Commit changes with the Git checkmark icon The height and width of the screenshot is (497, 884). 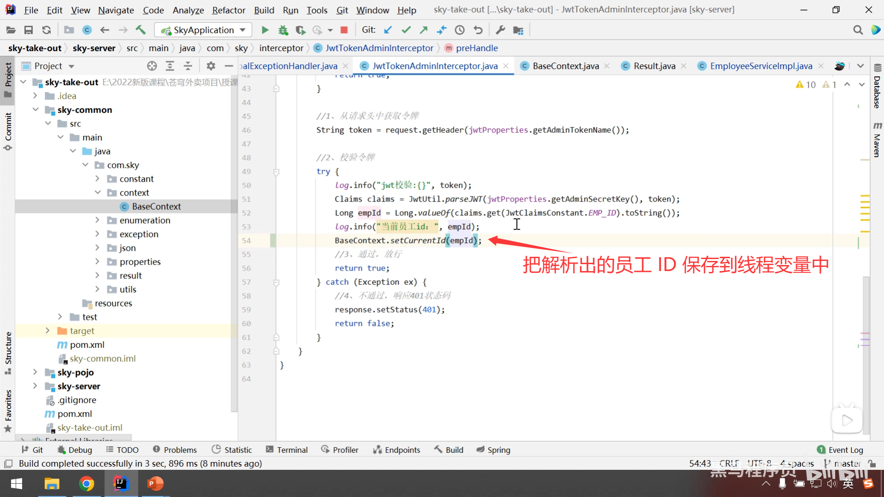pos(406,30)
